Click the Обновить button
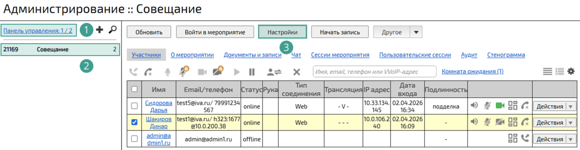The height and width of the screenshot is (150, 580). [149, 32]
